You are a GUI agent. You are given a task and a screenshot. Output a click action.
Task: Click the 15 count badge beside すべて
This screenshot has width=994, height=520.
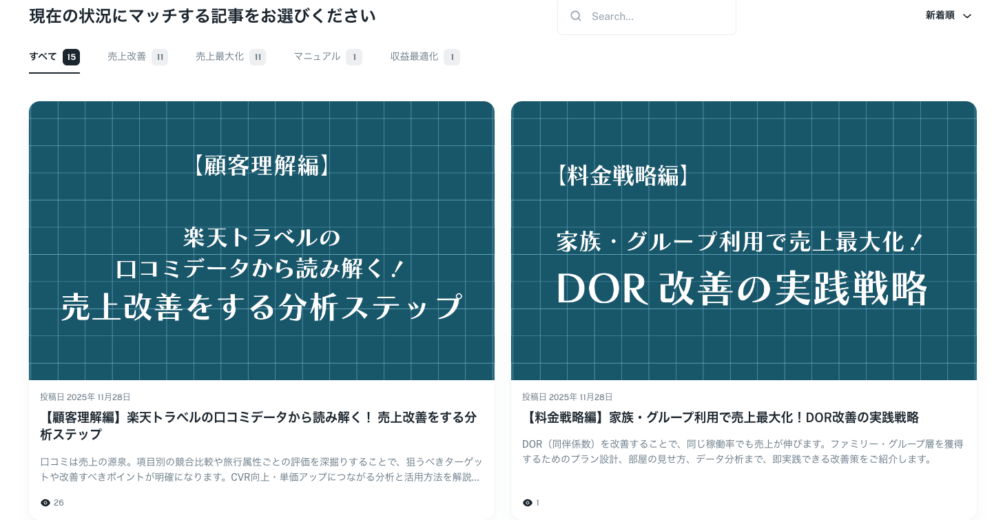(71, 57)
